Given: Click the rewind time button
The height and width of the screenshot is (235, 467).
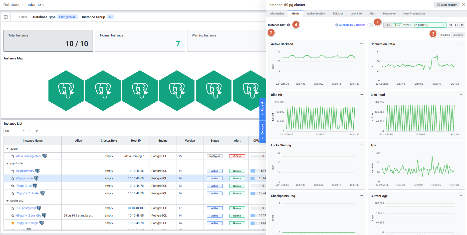Looking at the screenshot, I should (450, 25).
